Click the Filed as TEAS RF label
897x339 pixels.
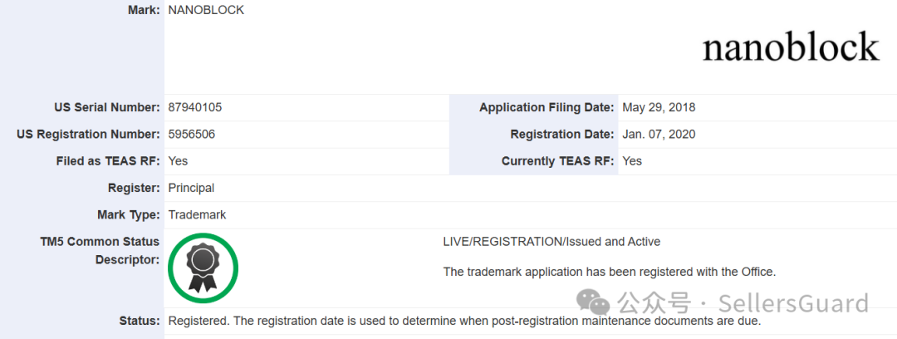pyautogui.click(x=108, y=161)
